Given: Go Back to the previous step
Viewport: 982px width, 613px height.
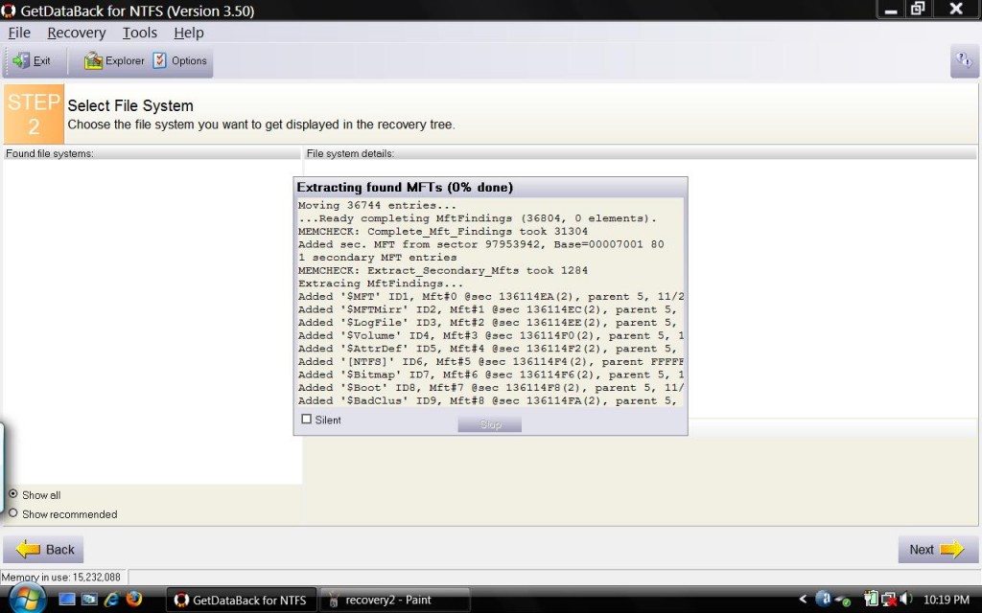Looking at the screenshot, I should click(44, 549).
